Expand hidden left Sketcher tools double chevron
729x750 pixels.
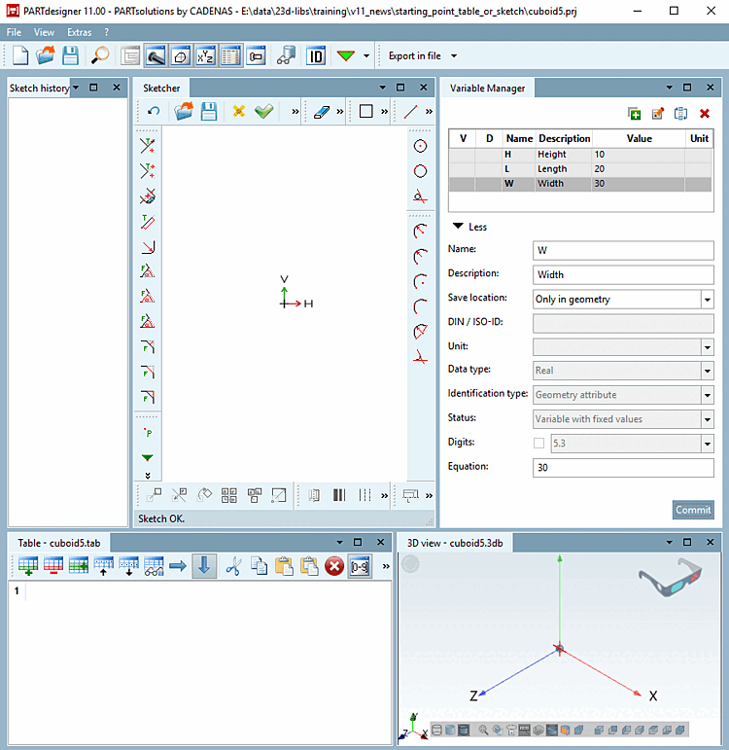(148, 476)
